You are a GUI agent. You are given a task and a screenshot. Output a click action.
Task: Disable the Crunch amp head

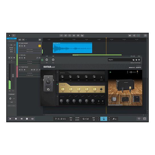(57, 84)
